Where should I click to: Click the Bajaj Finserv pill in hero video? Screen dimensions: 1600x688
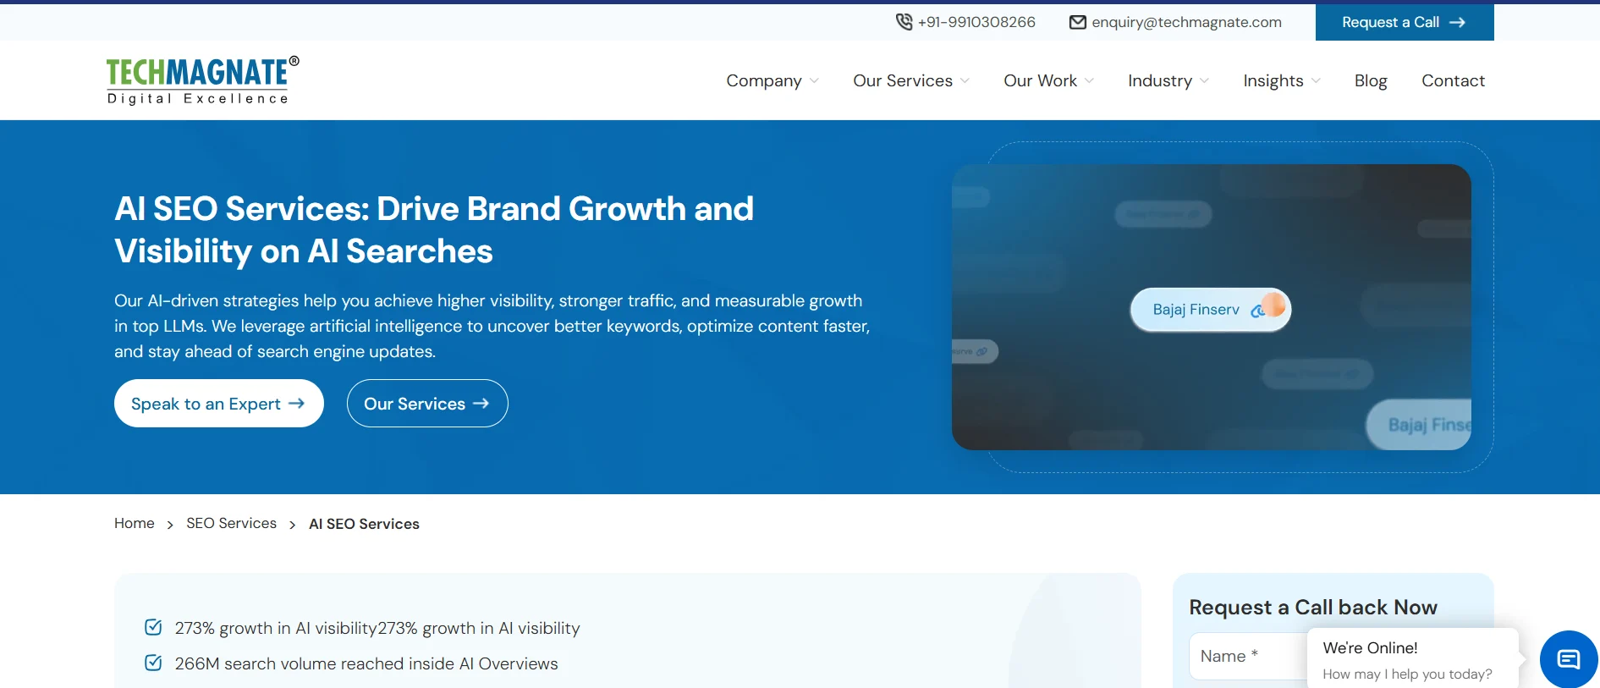(1211, 310)
